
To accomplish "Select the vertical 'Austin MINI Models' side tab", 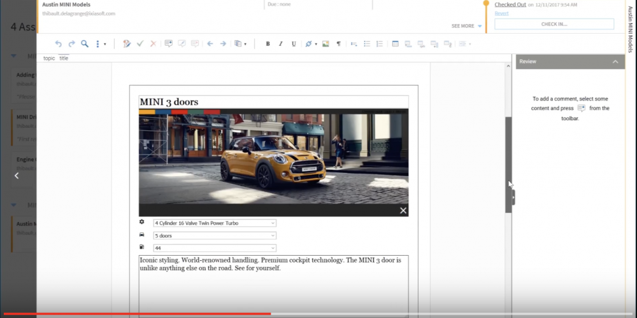I will click(x=631, y=29).
